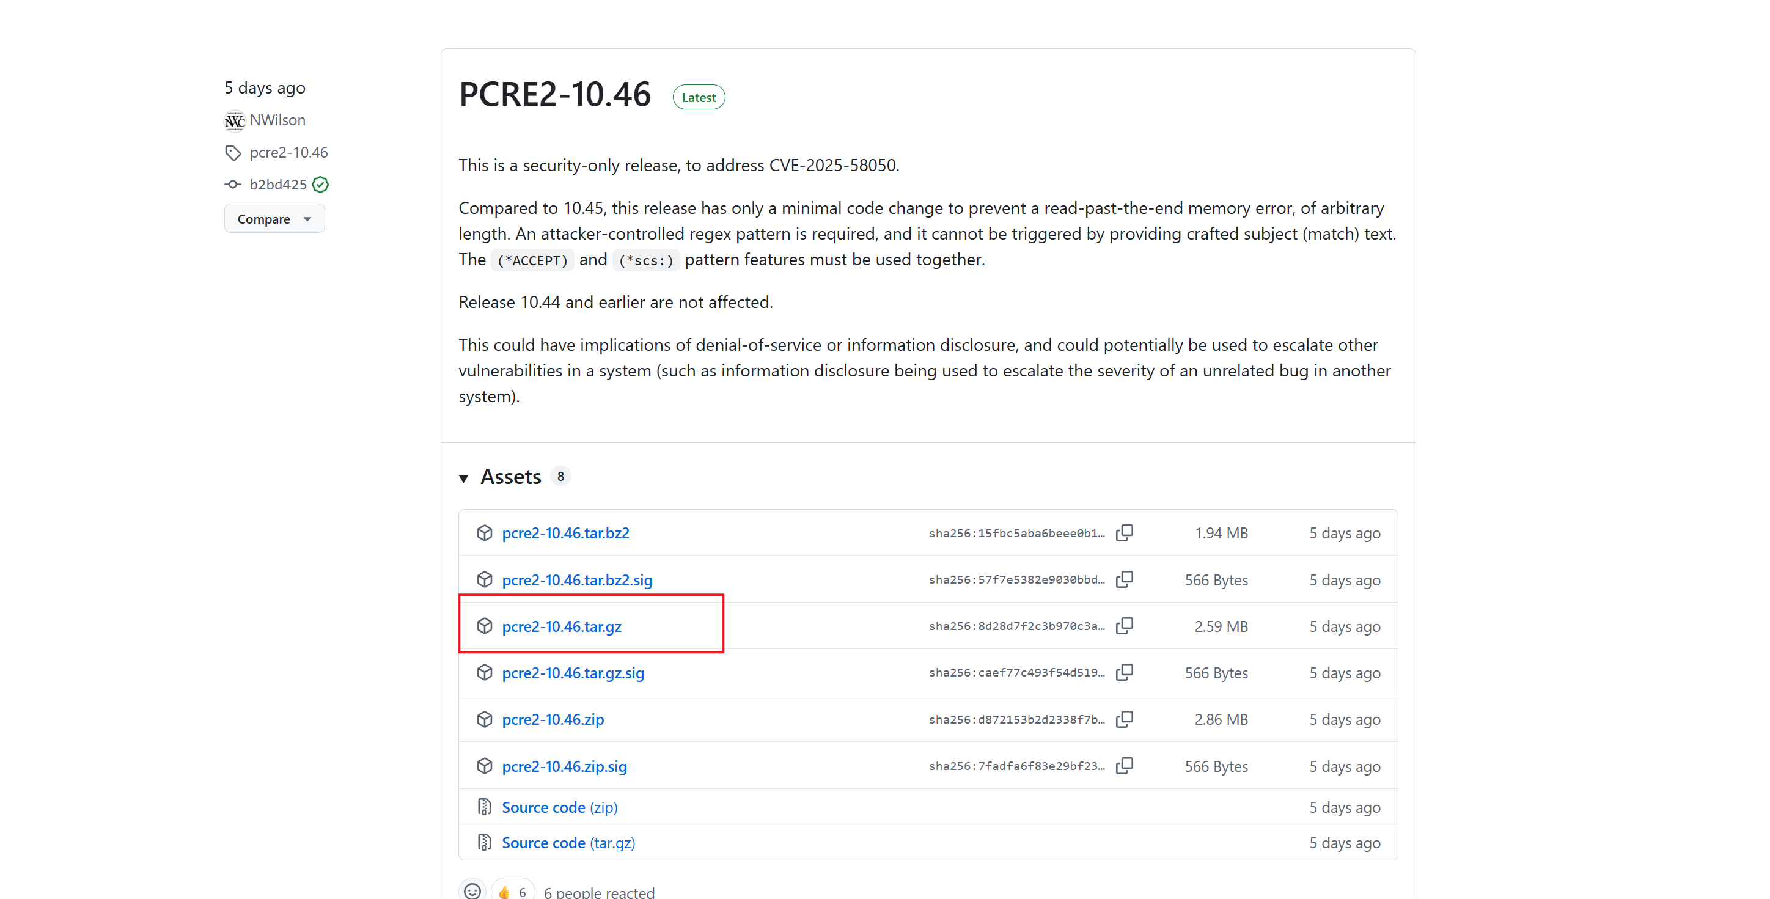Click the verified commit checkmark badge
The image size is (1770, 899).
tap(320, 184)
